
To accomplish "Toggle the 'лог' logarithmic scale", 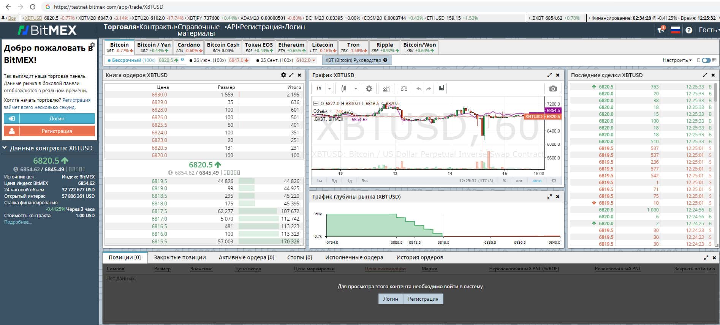I will (x=519, y=181).
